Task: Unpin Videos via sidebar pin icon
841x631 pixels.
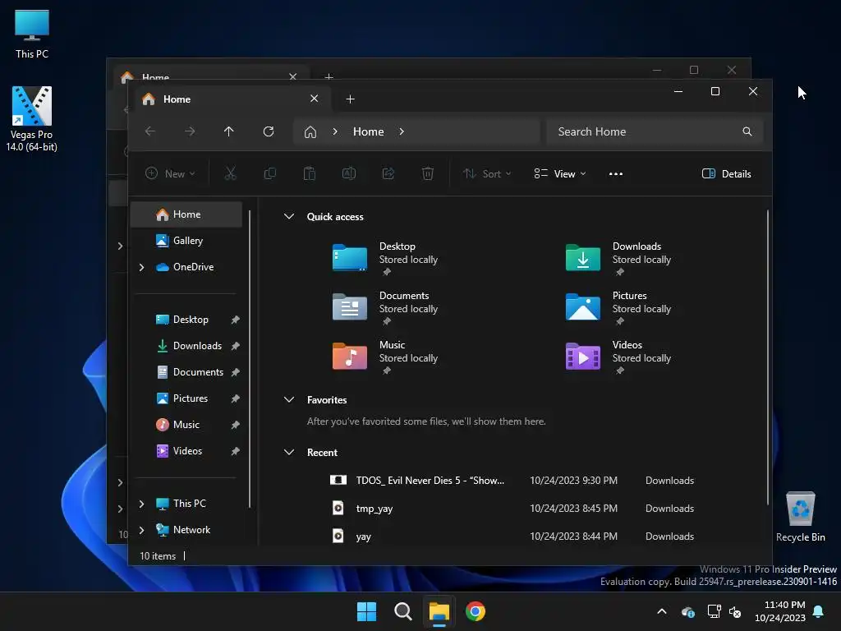Action: [235, 451]
